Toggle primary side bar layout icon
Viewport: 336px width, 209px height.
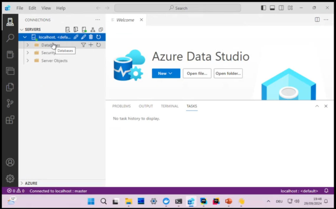tap(264, 8)
